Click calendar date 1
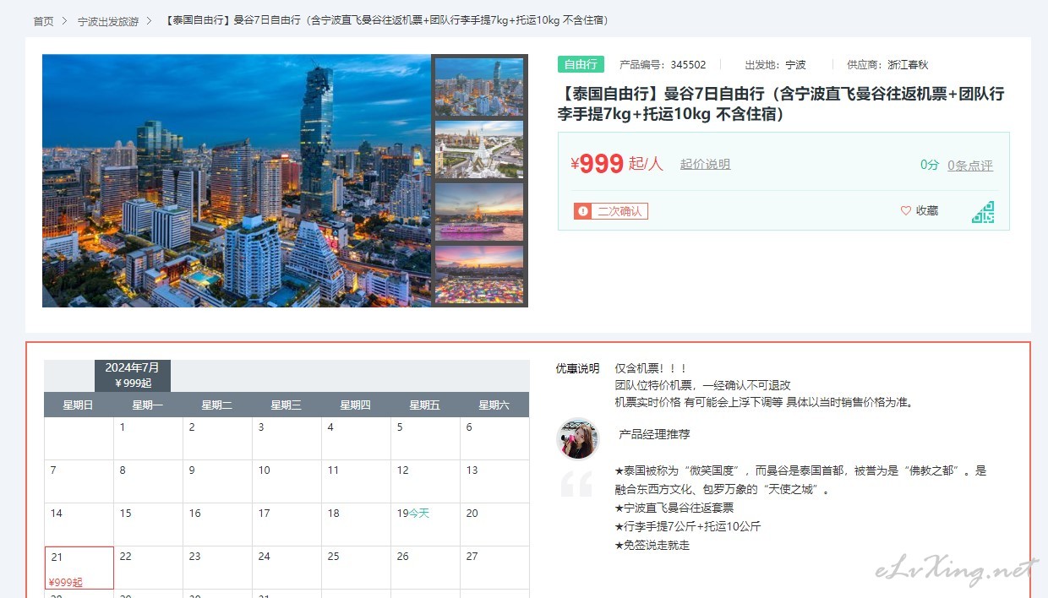The width and height of the screenshot is (1048, 598). coord(148,438)
